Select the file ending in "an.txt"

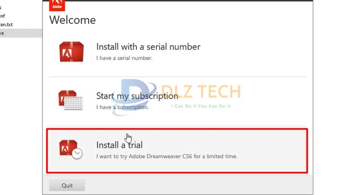coord(6,25)
